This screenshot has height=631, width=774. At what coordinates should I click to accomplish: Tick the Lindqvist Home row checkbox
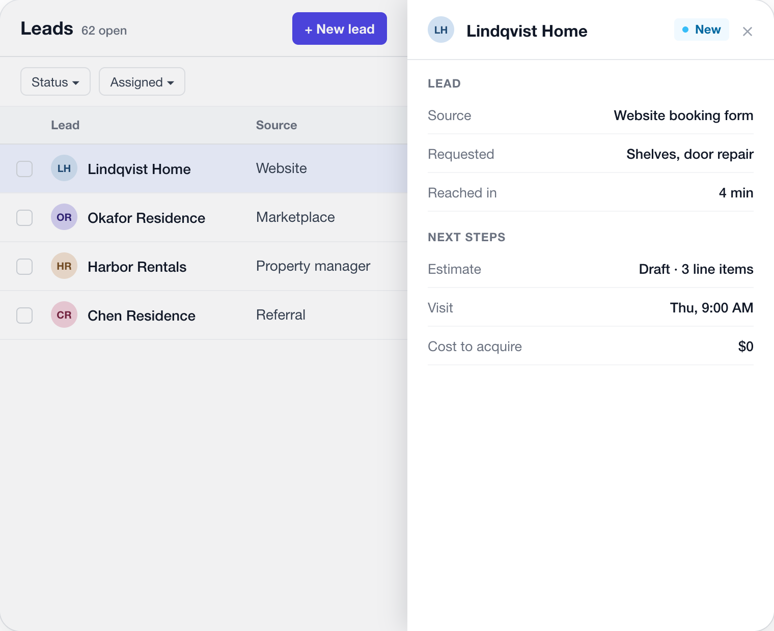(24, 169)
